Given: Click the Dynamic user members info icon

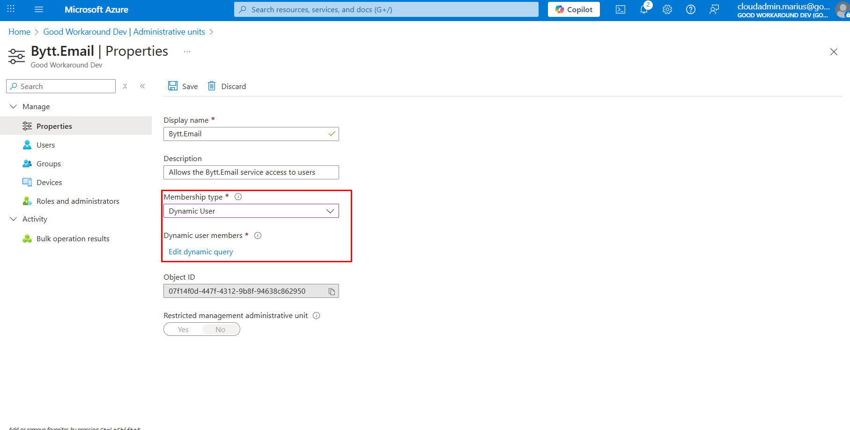Looking at the screenshot, I should coord(258,236).
